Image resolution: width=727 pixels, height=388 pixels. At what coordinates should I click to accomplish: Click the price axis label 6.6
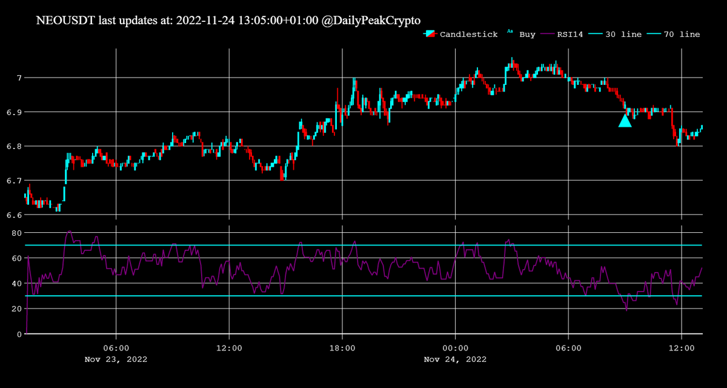click(x=15, y=215)
